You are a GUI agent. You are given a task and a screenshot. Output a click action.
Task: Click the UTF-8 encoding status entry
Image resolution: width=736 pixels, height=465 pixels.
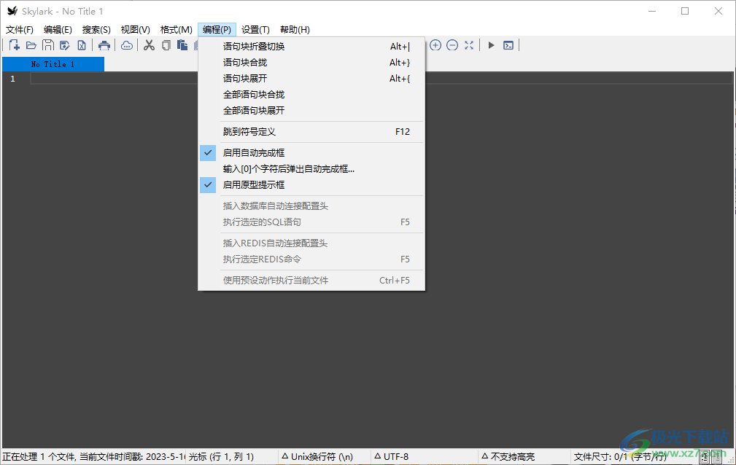392,456
